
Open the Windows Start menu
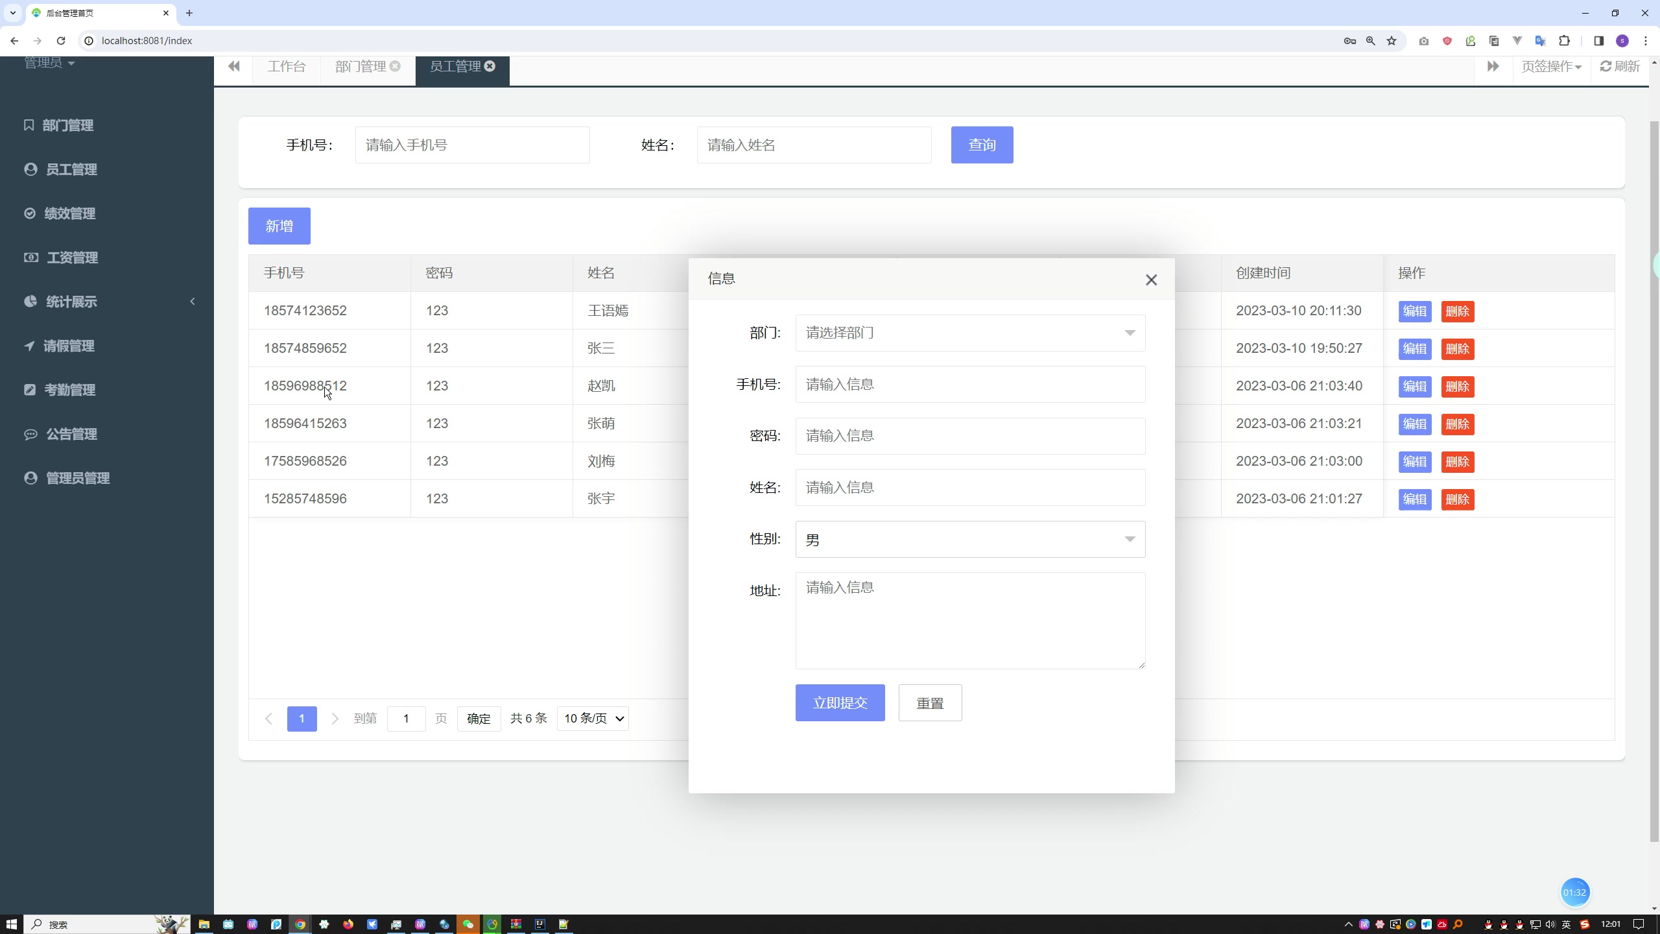11,924
